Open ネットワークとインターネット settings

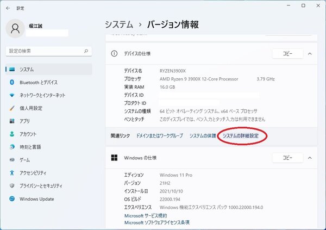(x=49, y=95)
